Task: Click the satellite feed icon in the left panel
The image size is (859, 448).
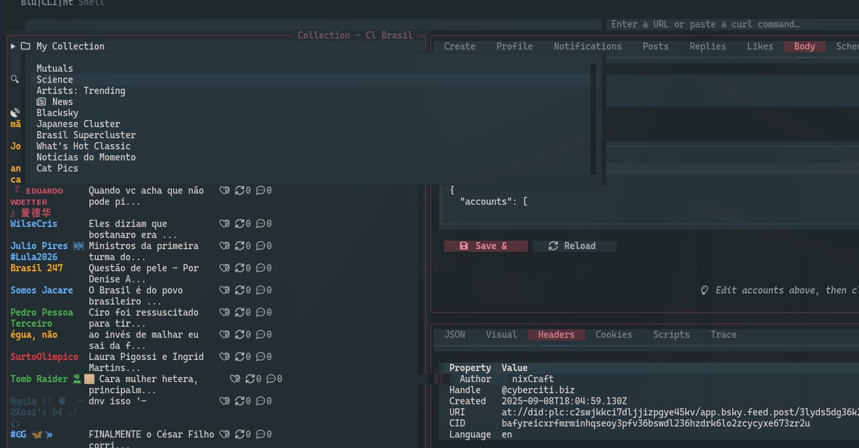Action: coord(15,113)
